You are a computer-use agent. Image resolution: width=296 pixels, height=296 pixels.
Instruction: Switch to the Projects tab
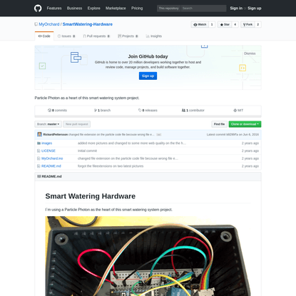128,36
